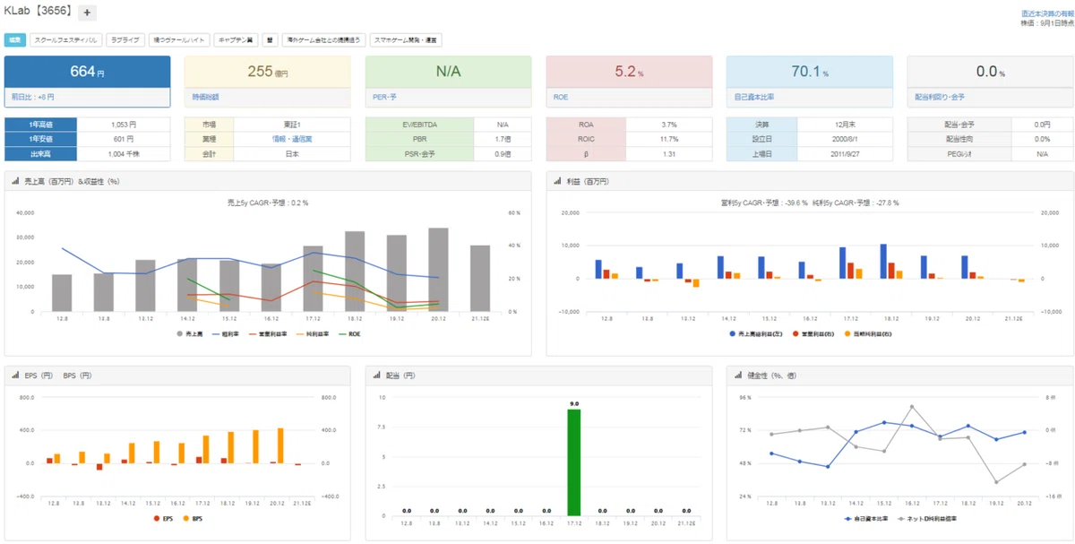Open the 時価総額 link
The height and width of the screenshot is (544, 1075).
[x=205, y=97]
